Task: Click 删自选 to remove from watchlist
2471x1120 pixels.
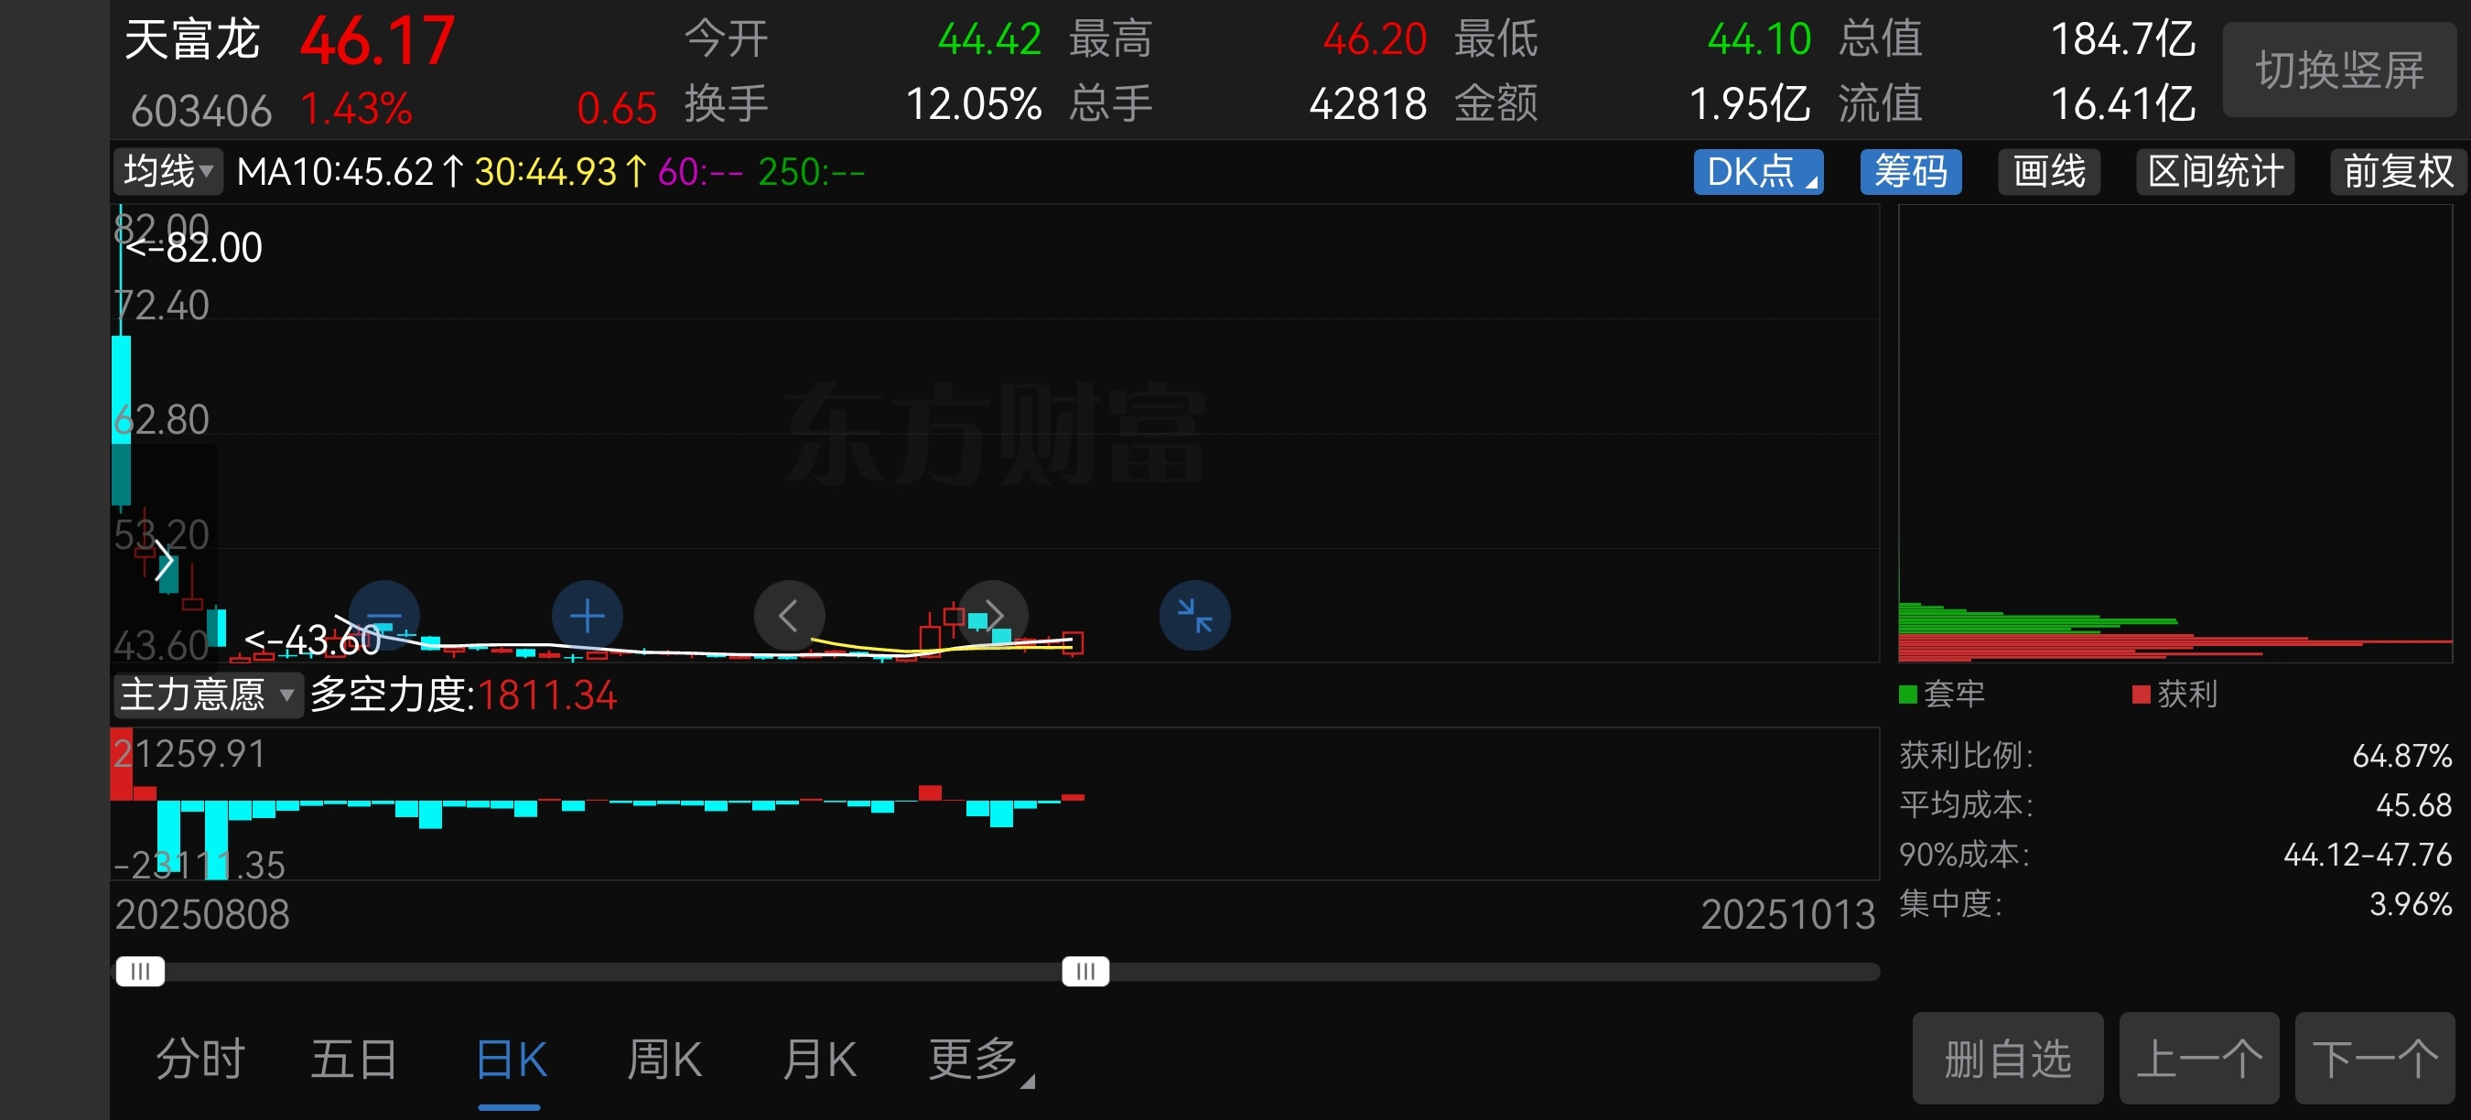Action: click(x=2007, y=1059)
